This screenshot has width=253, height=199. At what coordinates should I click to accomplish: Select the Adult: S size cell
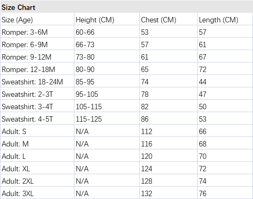[x=14, y=132]
